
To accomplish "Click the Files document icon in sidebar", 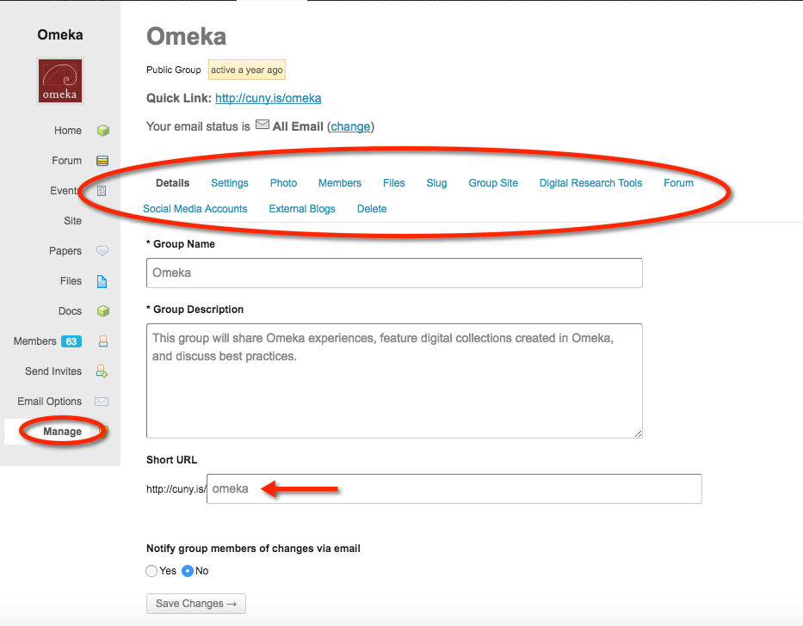I will tap(102, 281).
